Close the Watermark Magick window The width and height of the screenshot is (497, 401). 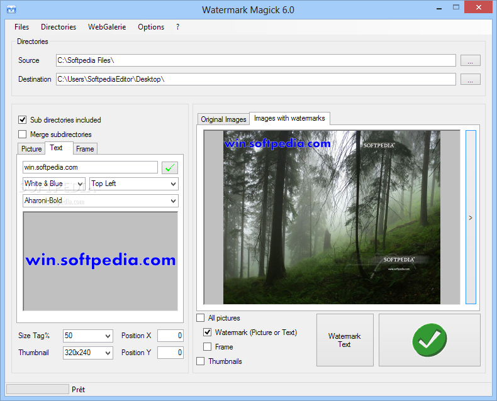[x=479, y=8]
